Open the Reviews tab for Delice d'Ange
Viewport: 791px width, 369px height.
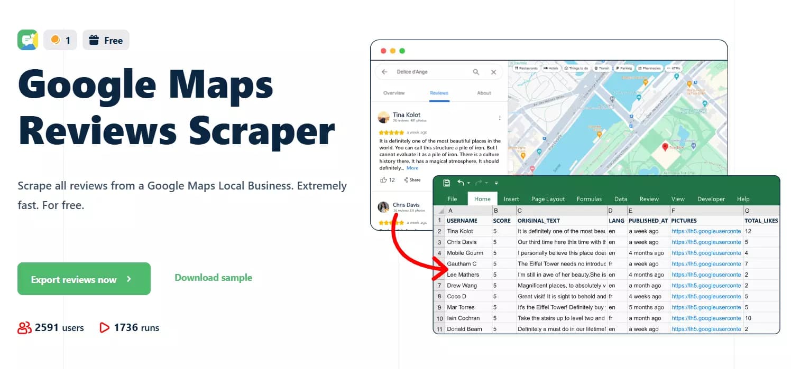pos(439,92)
